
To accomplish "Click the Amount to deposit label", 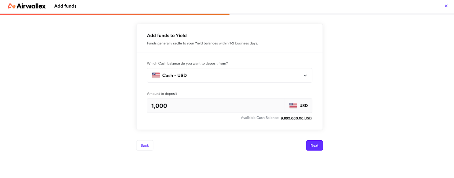I will pos(162,94).
